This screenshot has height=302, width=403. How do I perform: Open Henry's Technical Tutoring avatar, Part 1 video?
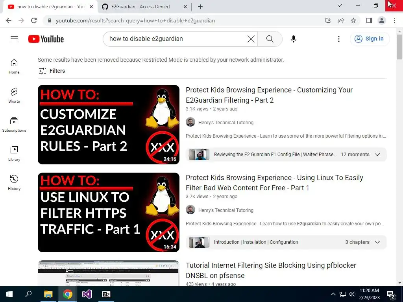pos(190,210)
